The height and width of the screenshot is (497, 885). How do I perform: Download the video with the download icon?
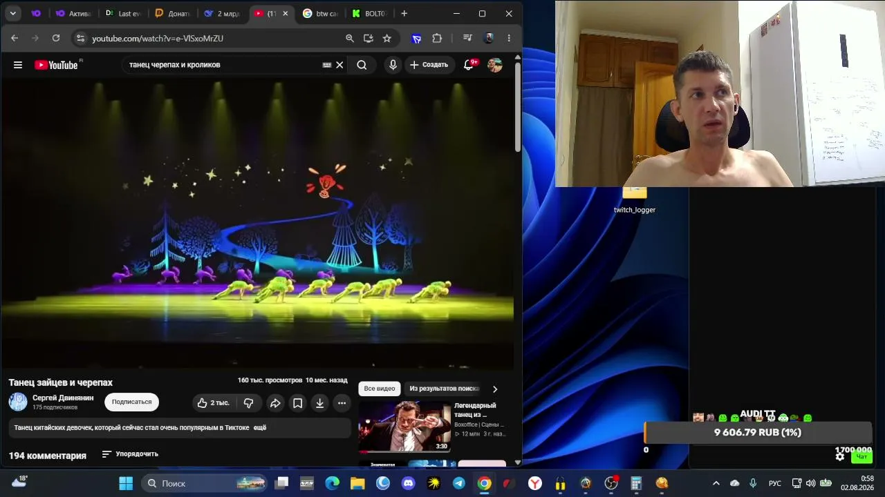pos(319,403)
